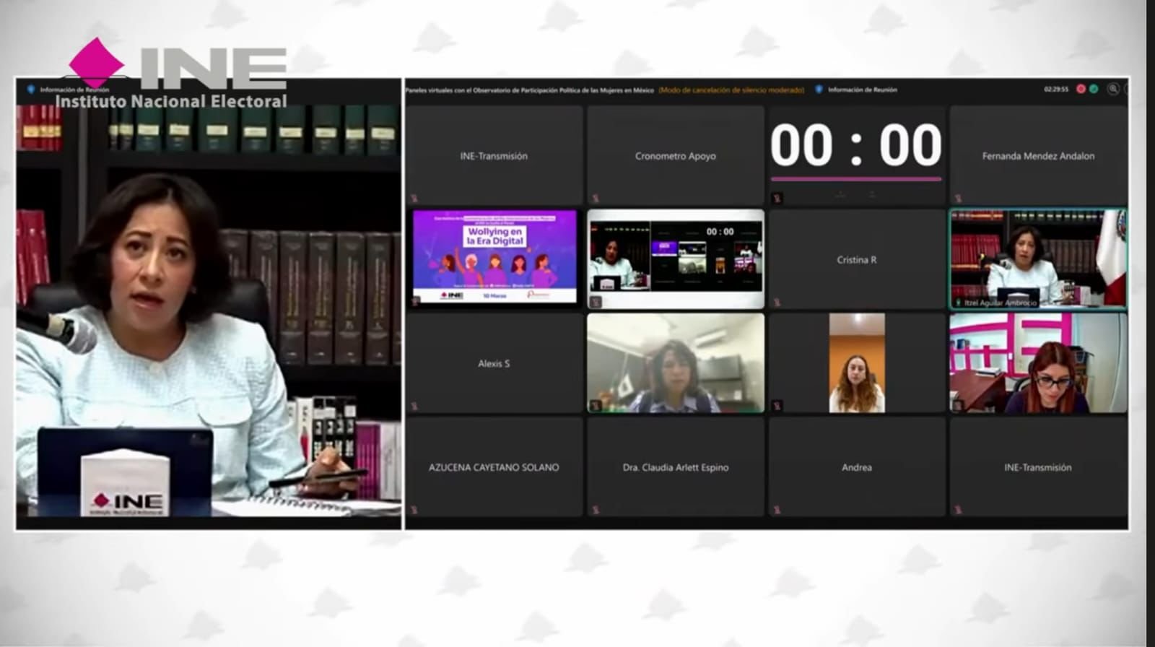This screenshot has height=647, width=1155.
Task: Click the elapsed meeting time 02:29:55
Action: (1055, 90)
